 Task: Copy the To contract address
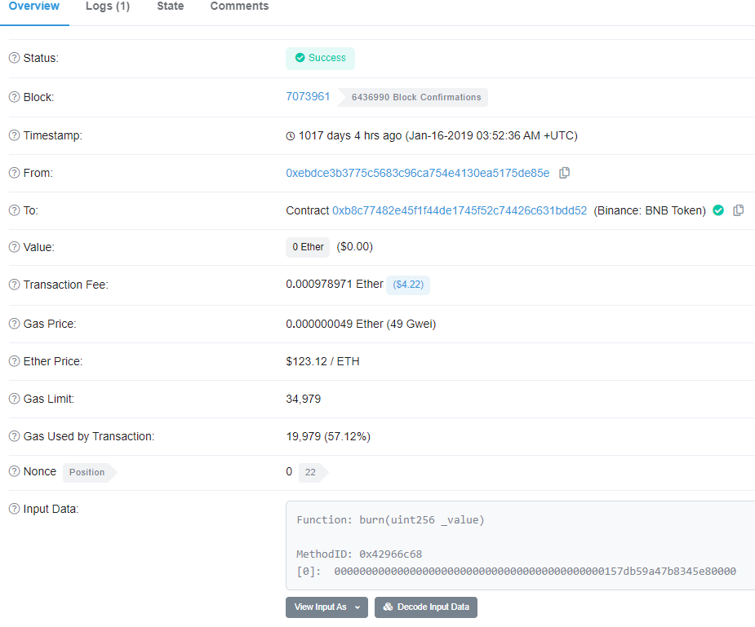pyautogui.click(x=738, y=210)
